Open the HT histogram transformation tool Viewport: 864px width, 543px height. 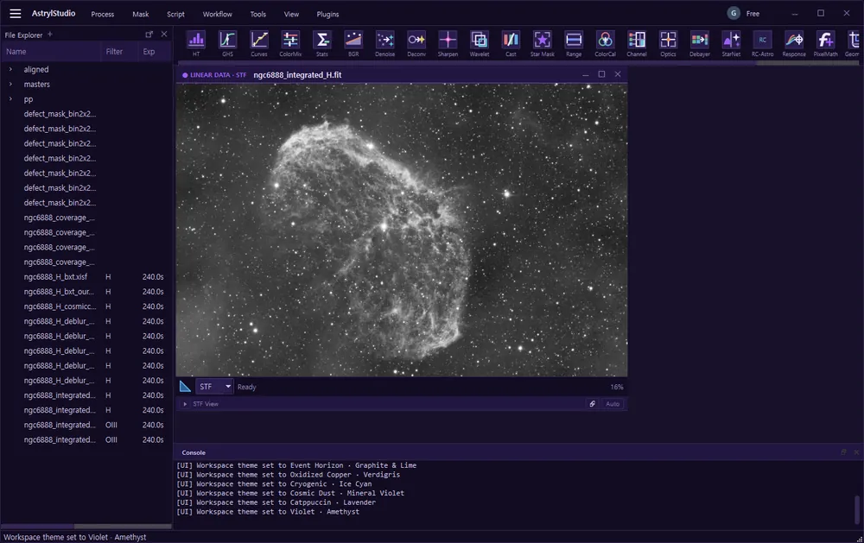click(196, 43)
